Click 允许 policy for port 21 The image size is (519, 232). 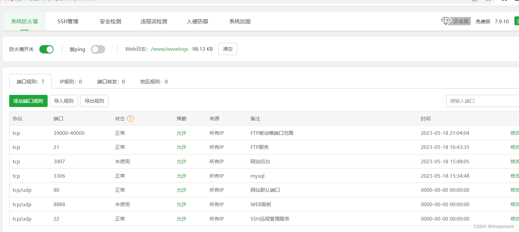click(182, 147)
